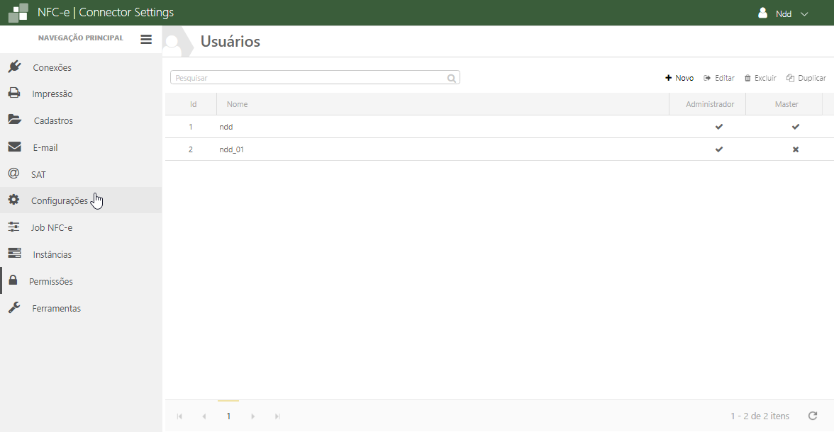Click the Duplicar button
The height and width of the screenshot is (432, 834).
[x=806, y=78]
